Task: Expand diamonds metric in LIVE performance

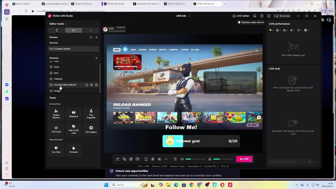Action: pos(271,30)
